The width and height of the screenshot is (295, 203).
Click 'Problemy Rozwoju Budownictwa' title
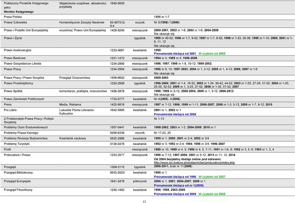pyautogui.click(x=26, y=138)
